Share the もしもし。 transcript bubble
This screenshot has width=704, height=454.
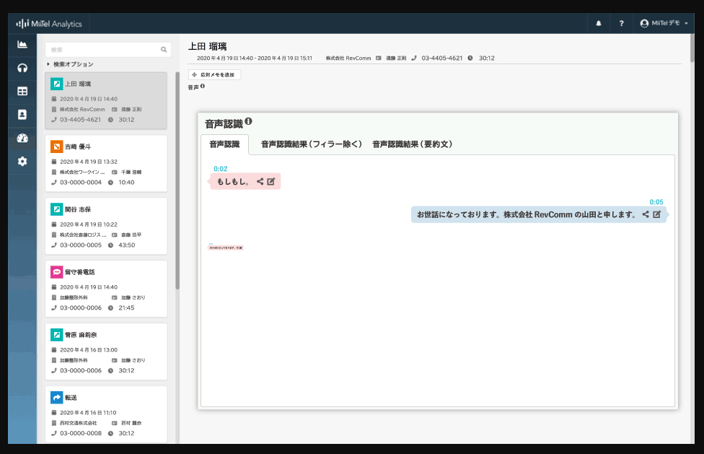click(260, 181)
